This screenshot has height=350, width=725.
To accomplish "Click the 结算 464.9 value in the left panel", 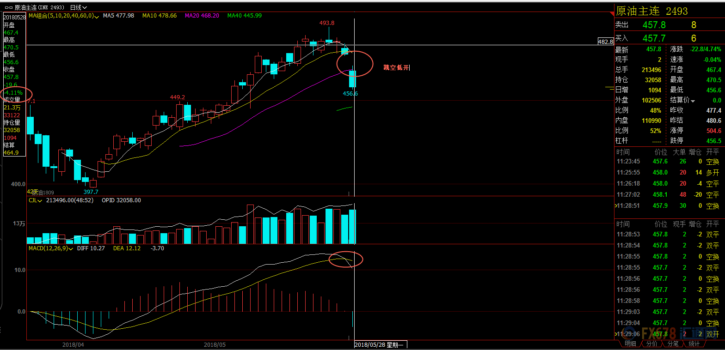I will pyautogui.click(x=11, y=153).
